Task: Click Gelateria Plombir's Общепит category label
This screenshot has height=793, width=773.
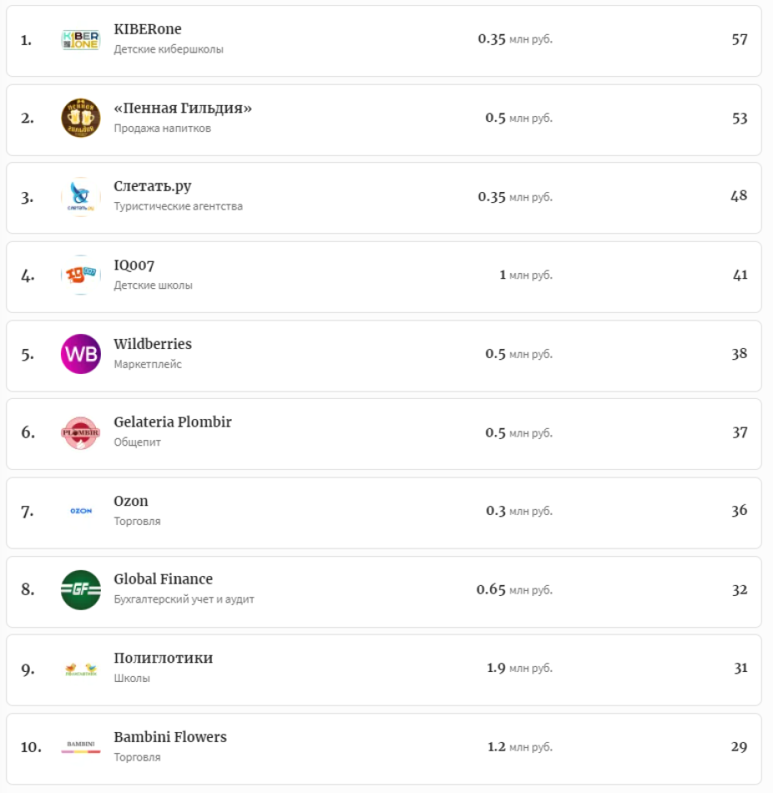Action: (x=138, y=442)
